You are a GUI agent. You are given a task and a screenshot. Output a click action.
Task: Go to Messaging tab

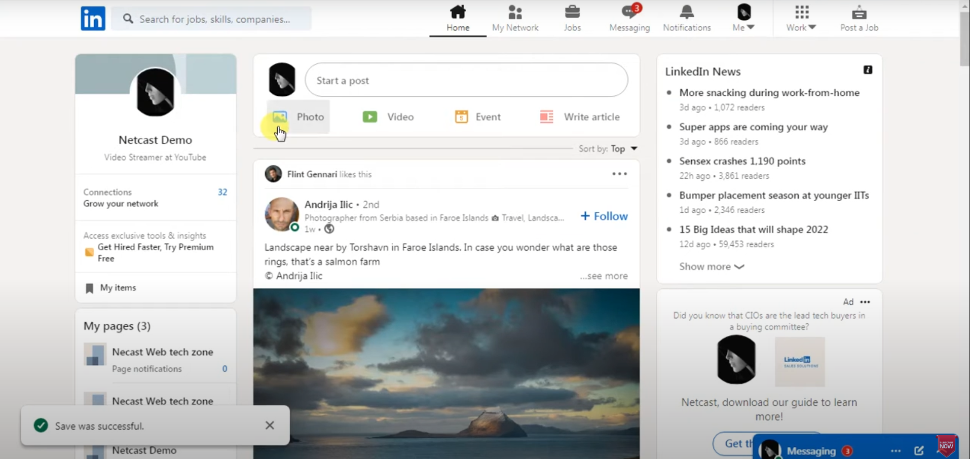629,27
